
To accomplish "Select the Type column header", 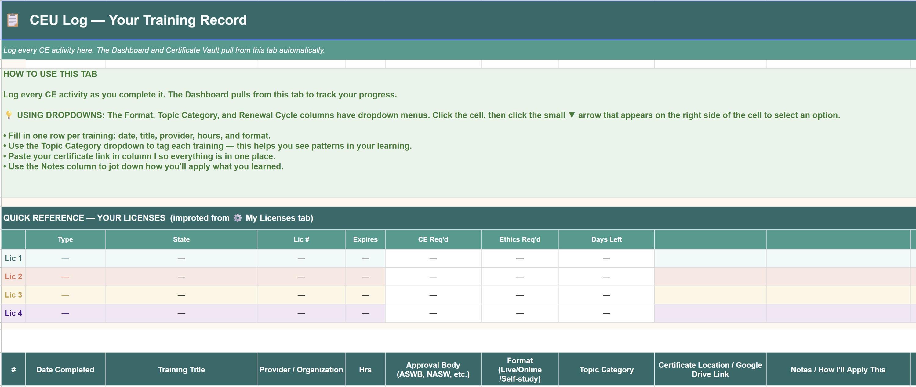I will click(x=65, y=239).
